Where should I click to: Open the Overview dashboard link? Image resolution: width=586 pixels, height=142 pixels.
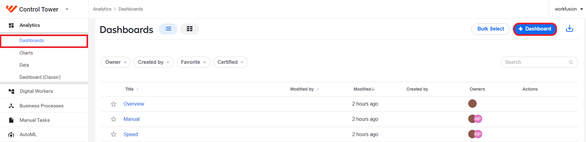134,104
